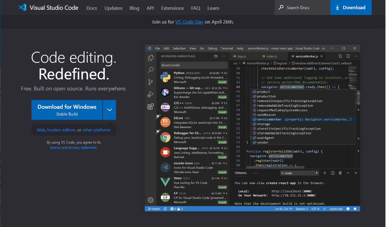The height and width of the screenshot is (227, 386).
Task: Click the blue Download button in header
Action: (x=351, y=8)
